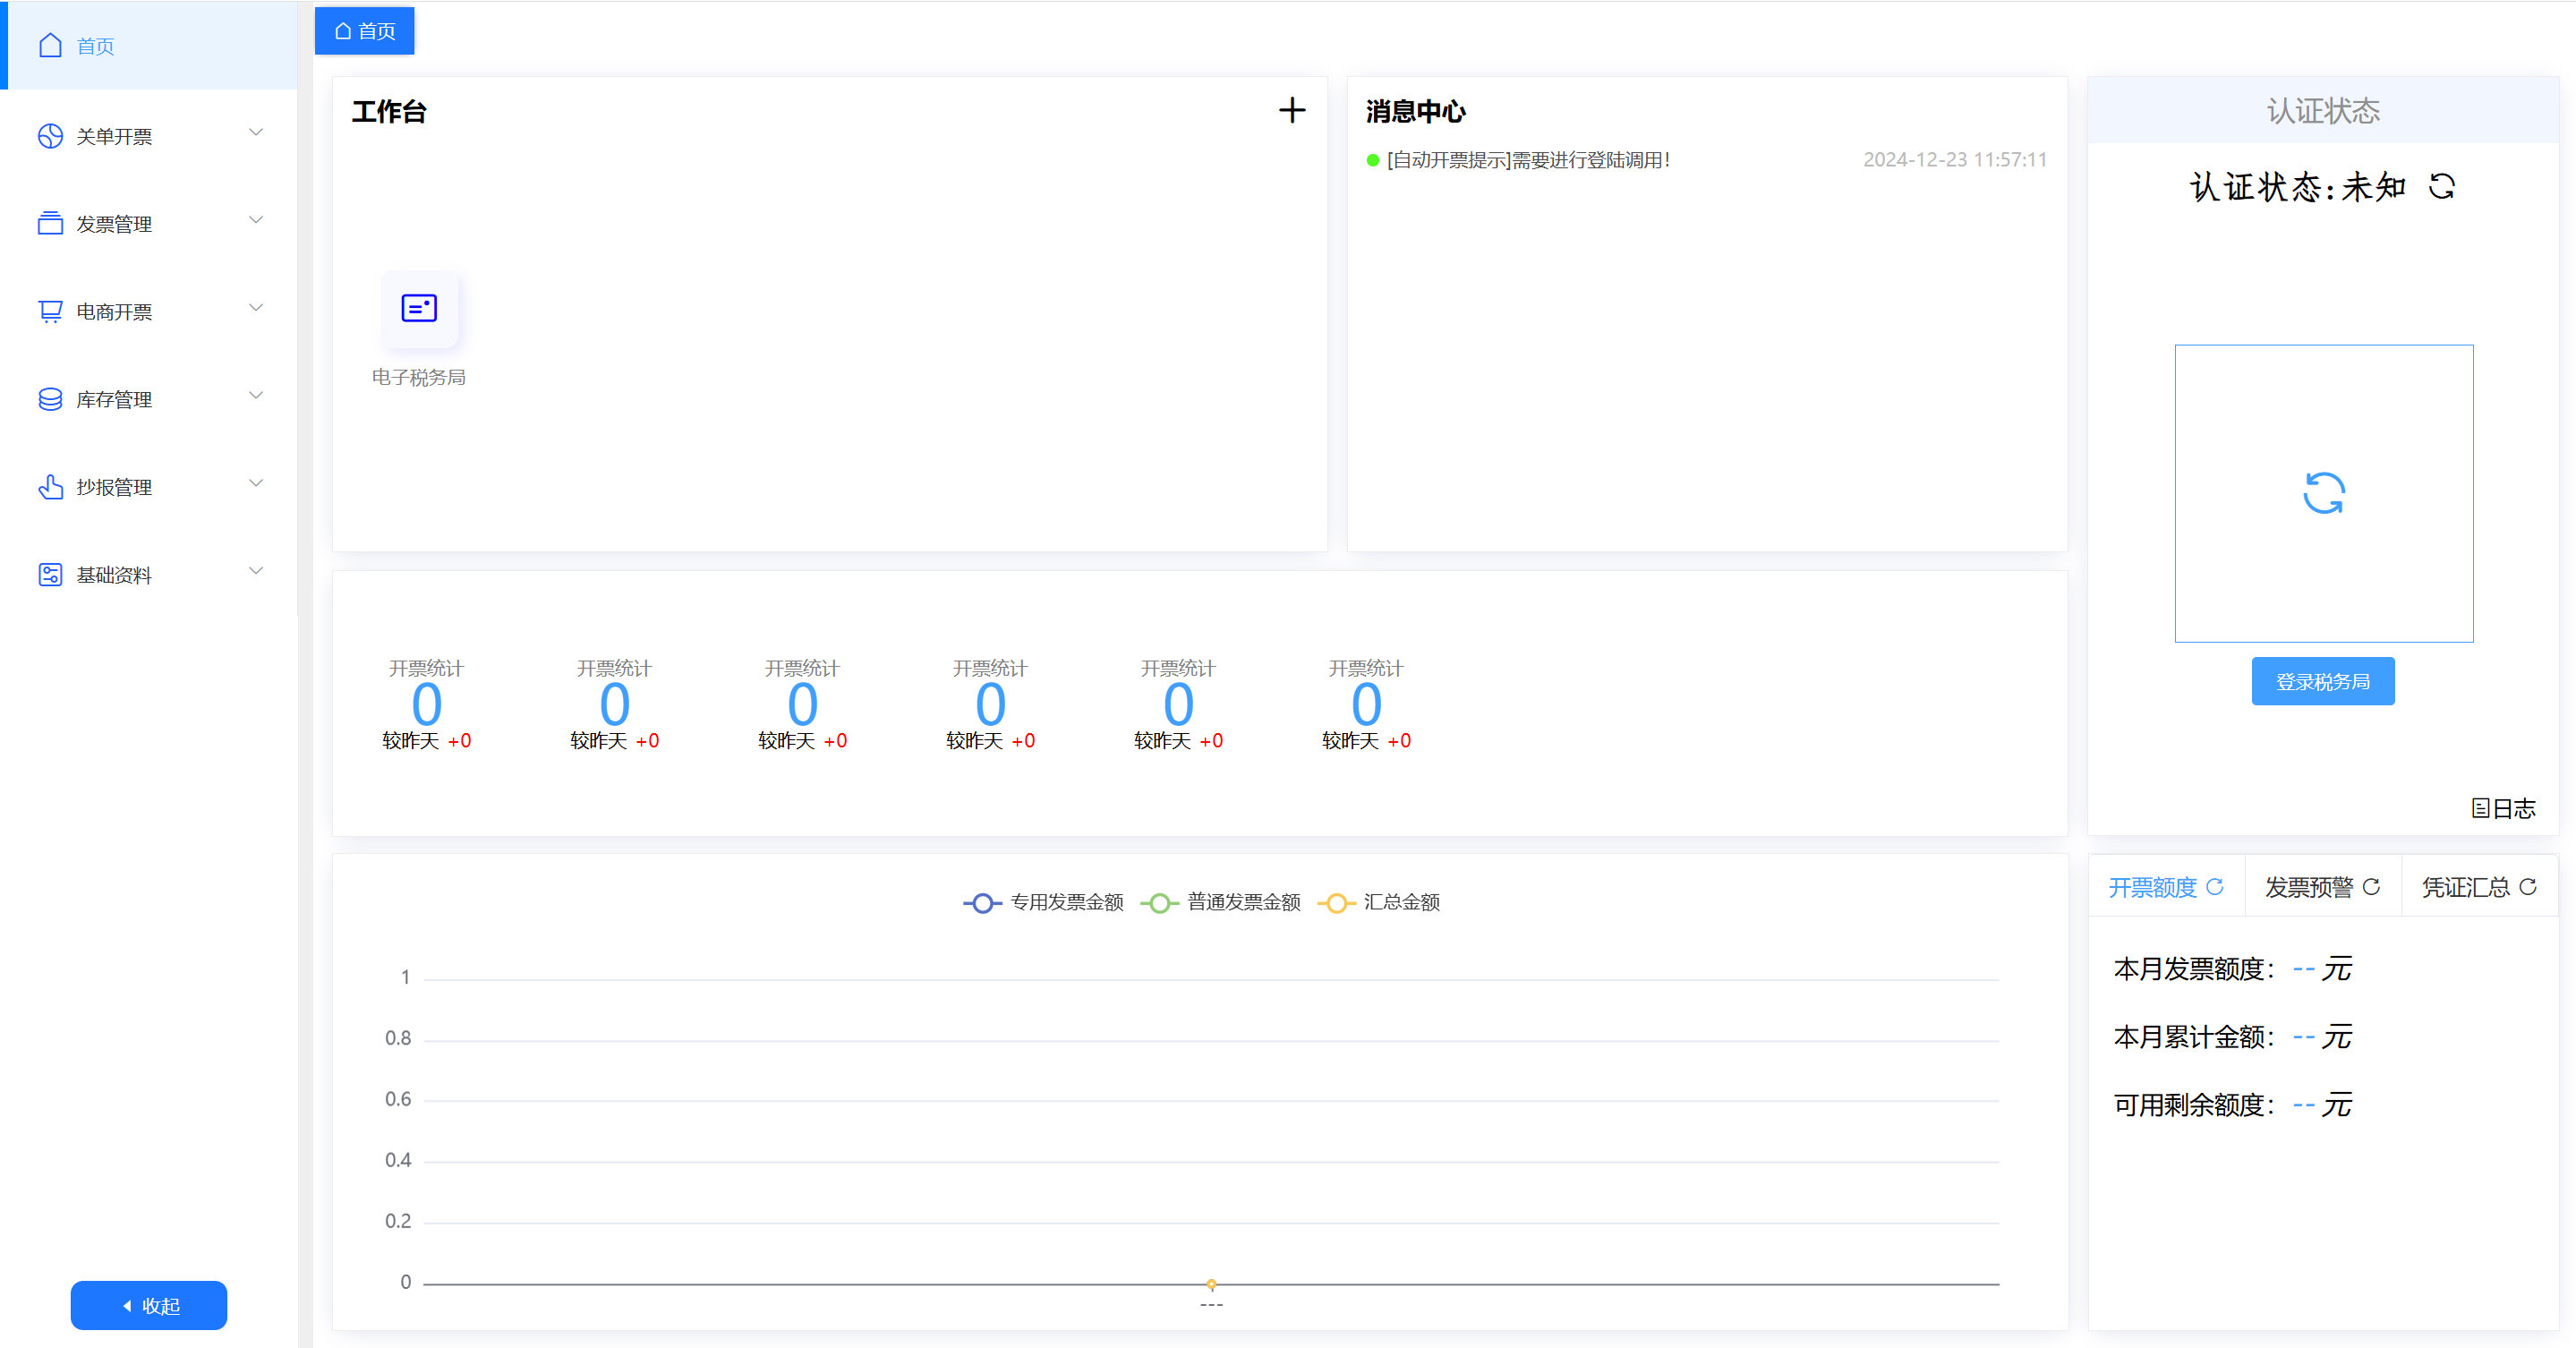
Task: Switch to the 凭证汇总 tab
Action: (x=2479, y=887)
